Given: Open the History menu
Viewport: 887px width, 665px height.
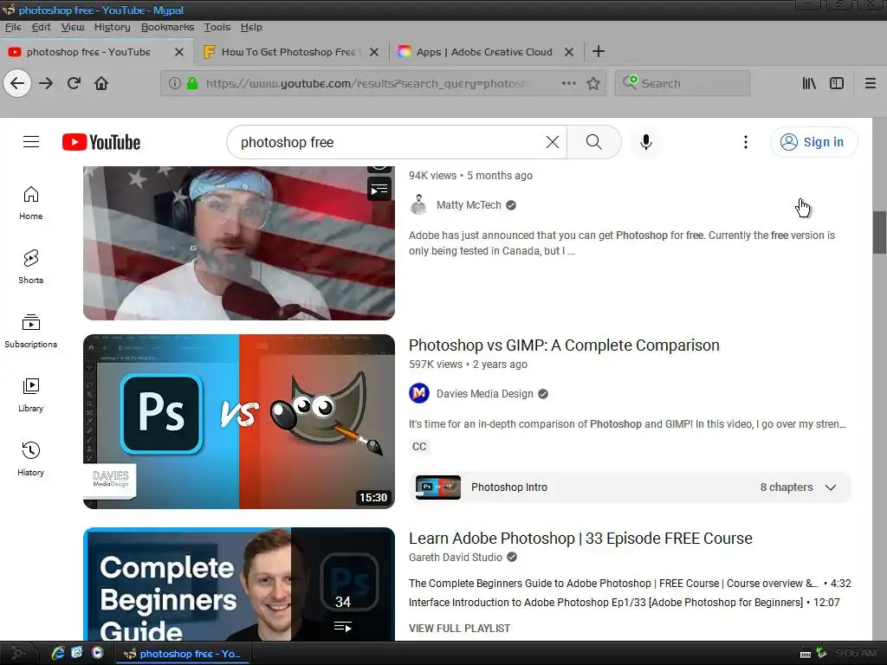Looking at the screenshot, I should coord(112,27).
